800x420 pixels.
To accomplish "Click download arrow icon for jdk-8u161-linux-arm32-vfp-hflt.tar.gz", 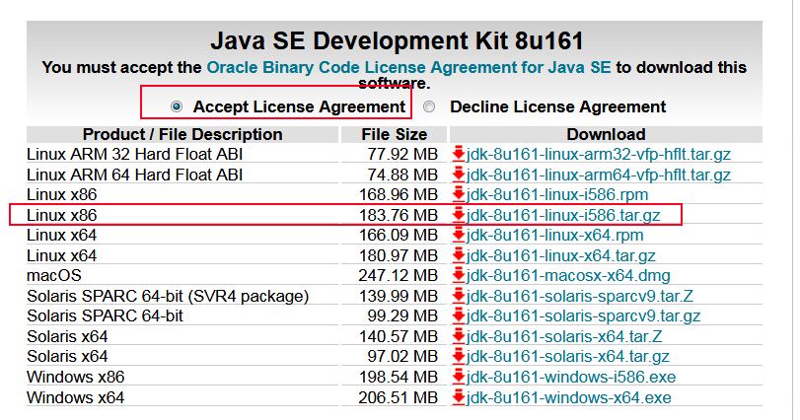I will [458, 155].
